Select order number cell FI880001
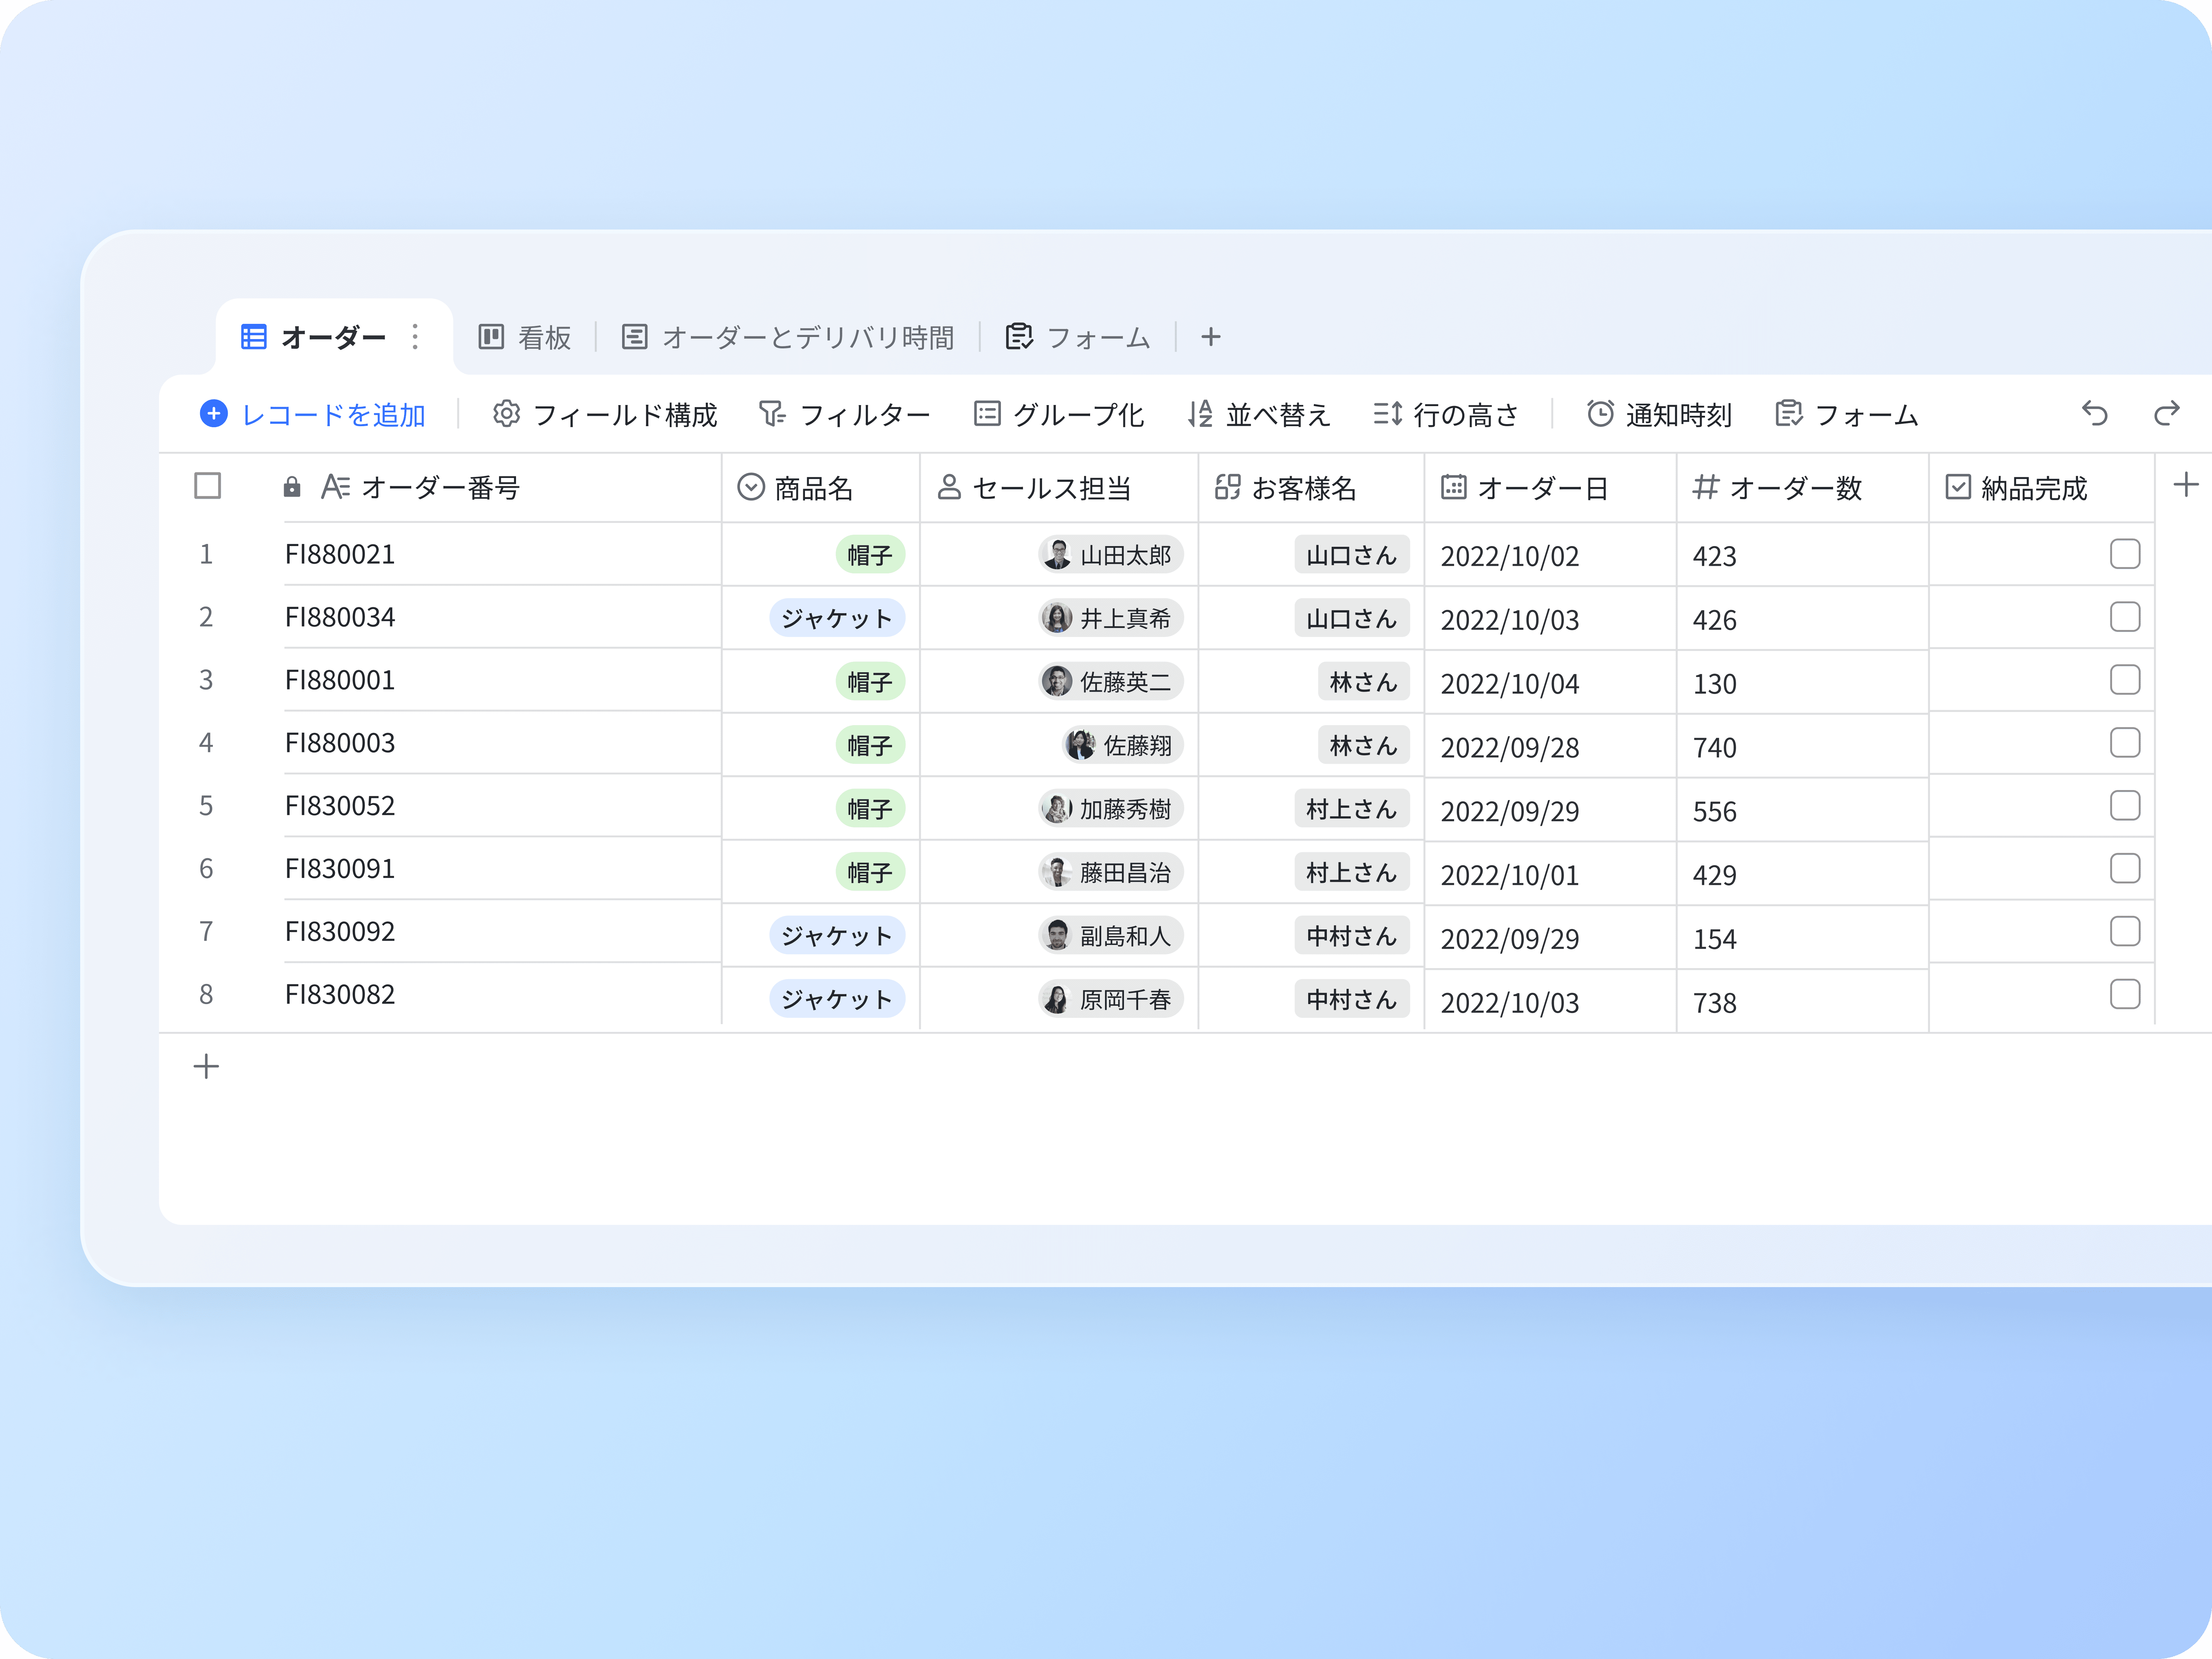The image size is (2212, 1659). coord(340,680)
